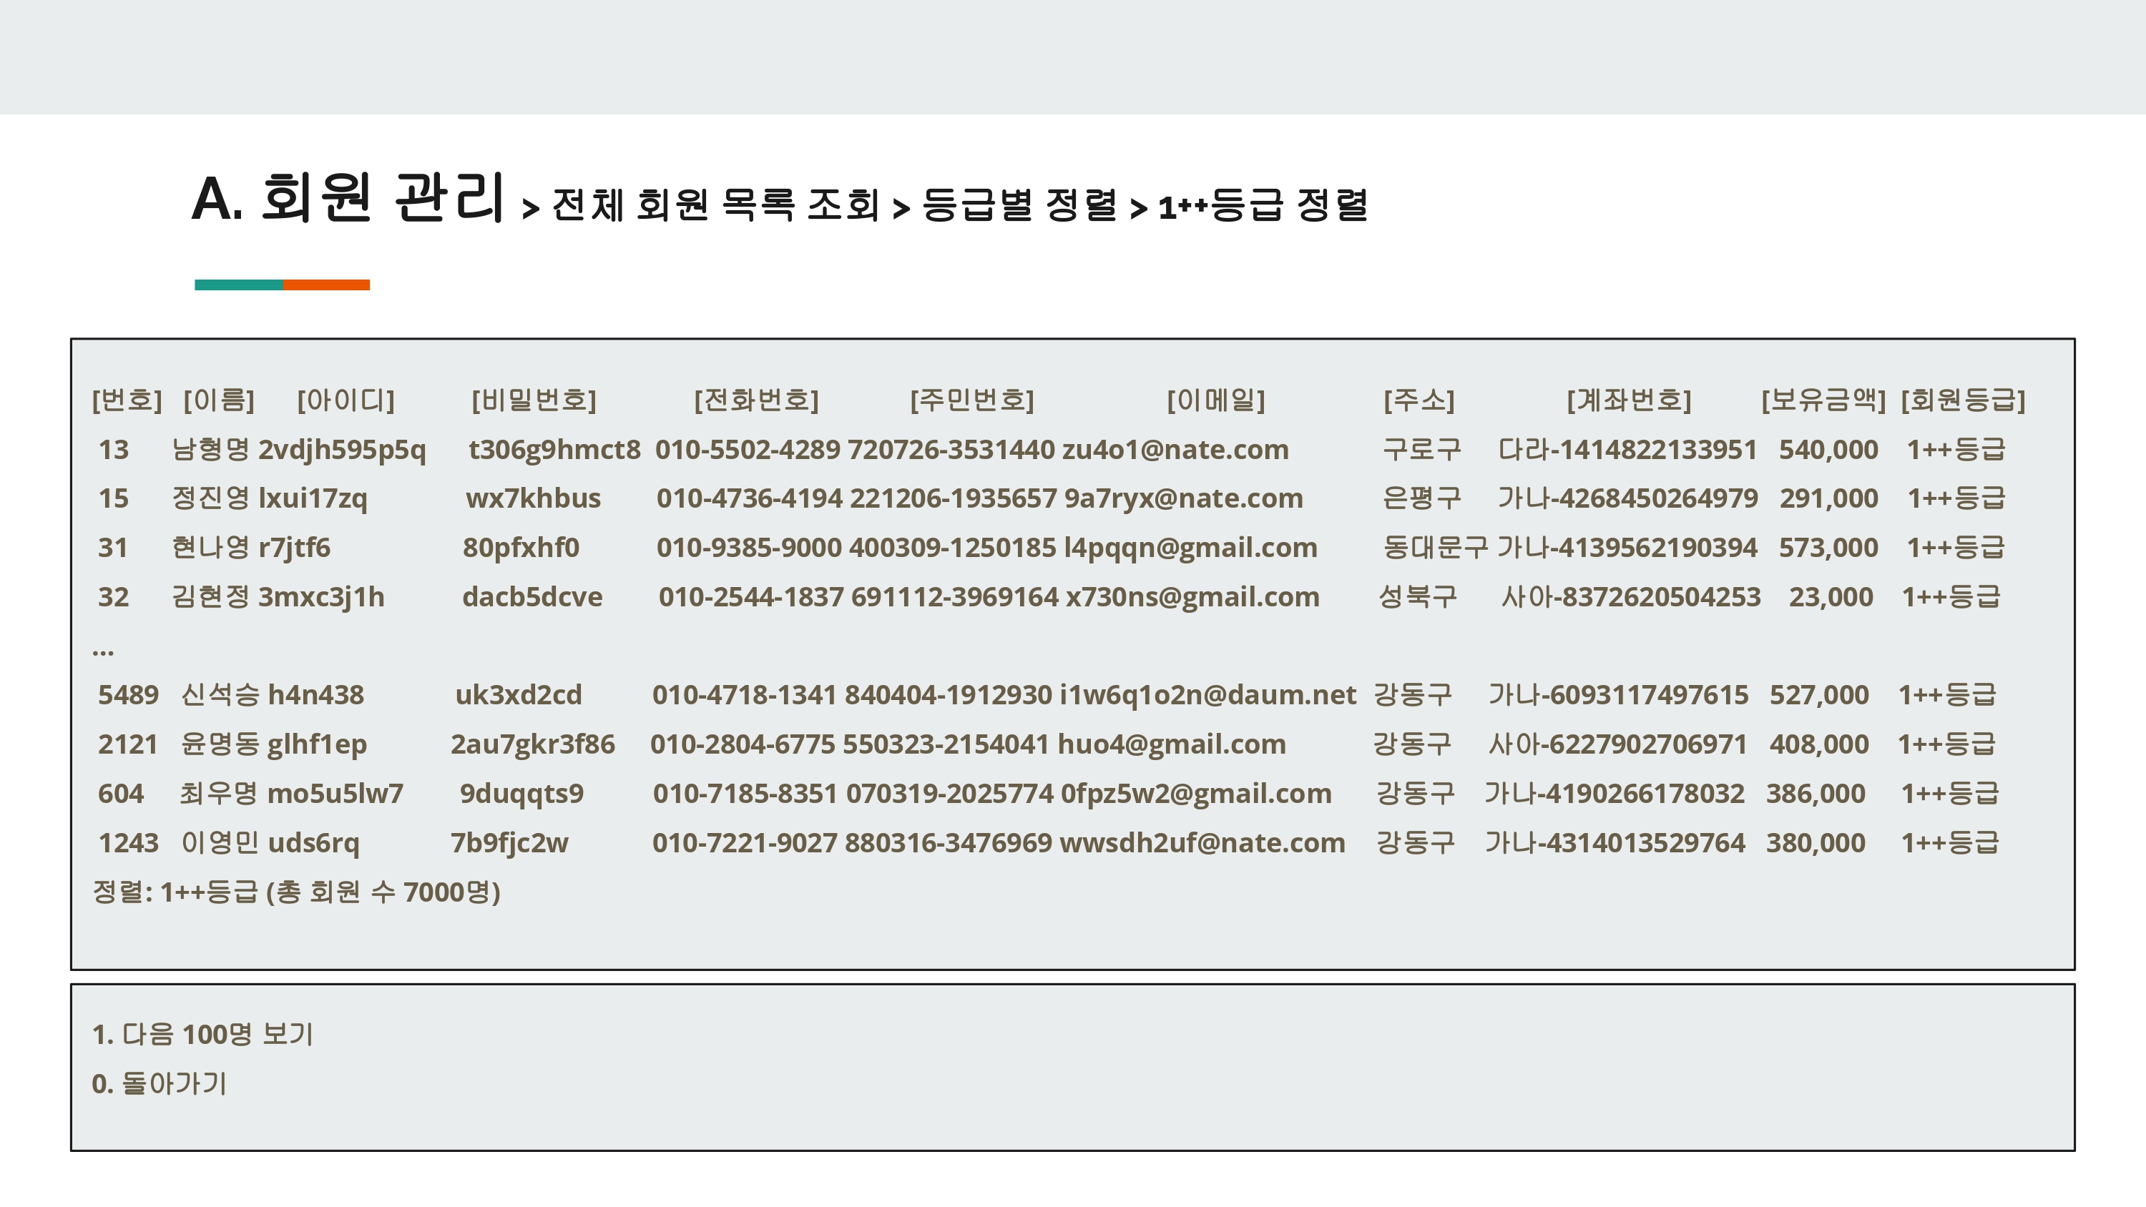2146x1207 pixels.
Task: Click email wwsdh2uf@nate.com
Action: [1203, 842]
